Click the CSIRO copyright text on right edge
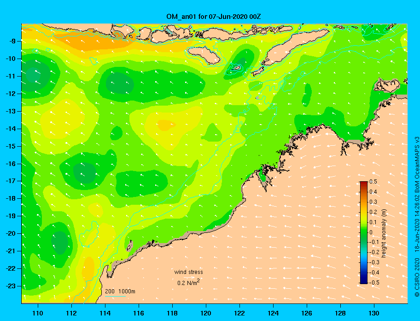 click(x=417, y=216)
